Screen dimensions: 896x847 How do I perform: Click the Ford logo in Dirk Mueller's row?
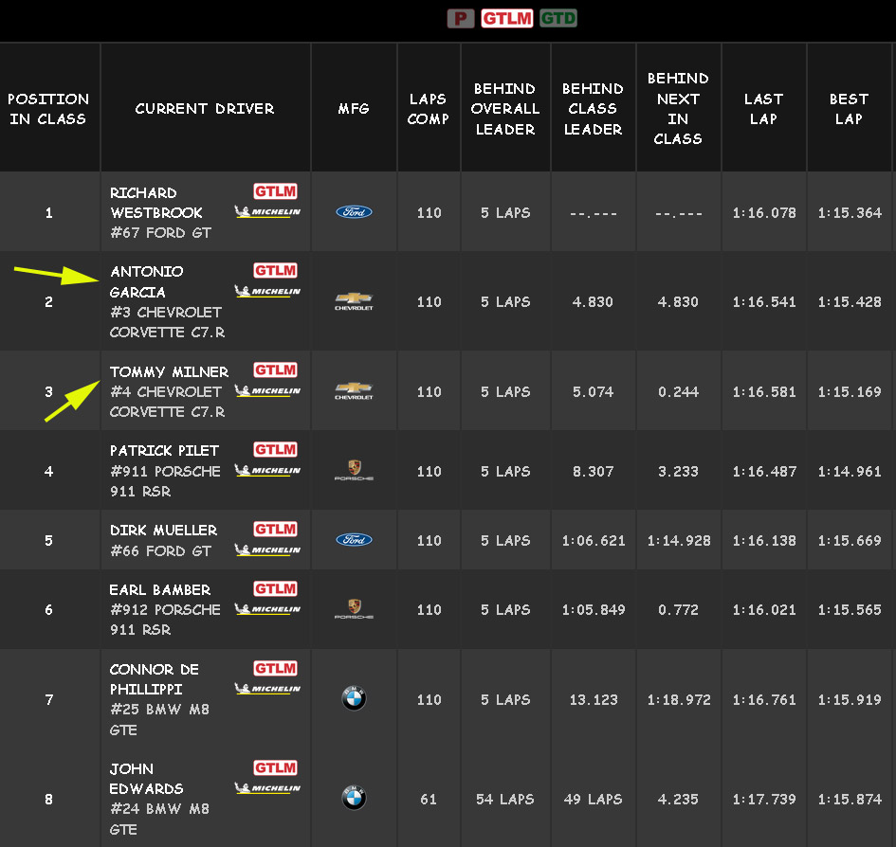(x=354, y=540)
